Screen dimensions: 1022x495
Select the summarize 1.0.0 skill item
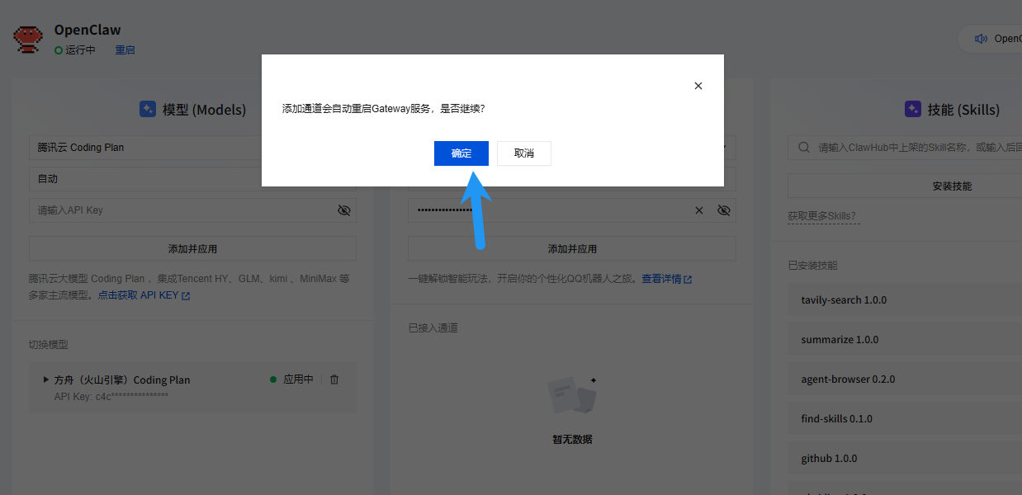coord(840,340)
